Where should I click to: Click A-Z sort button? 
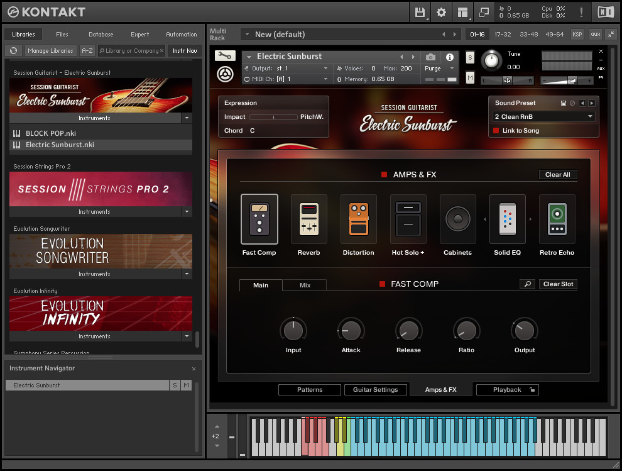[87, 51]
